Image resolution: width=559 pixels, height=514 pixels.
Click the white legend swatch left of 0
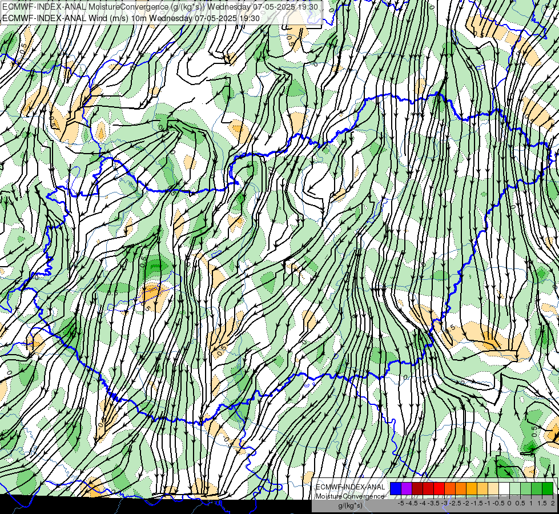(504, 489)
